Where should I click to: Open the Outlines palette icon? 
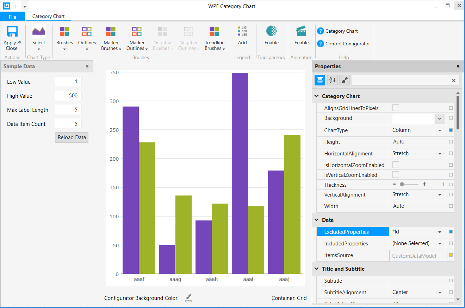click(87, 32)
